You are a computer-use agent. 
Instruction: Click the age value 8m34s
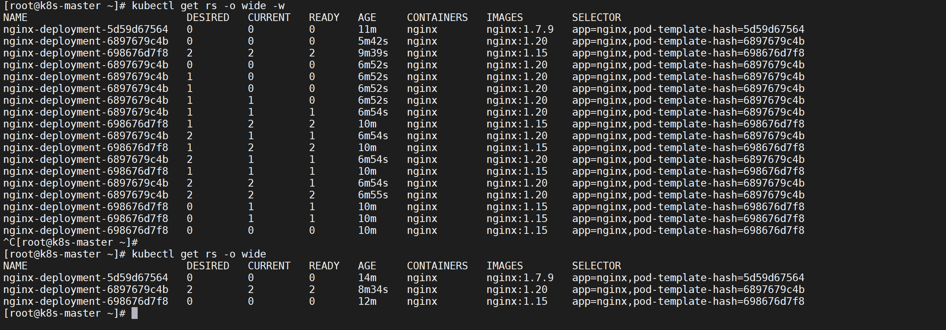(x=373, y=290)
